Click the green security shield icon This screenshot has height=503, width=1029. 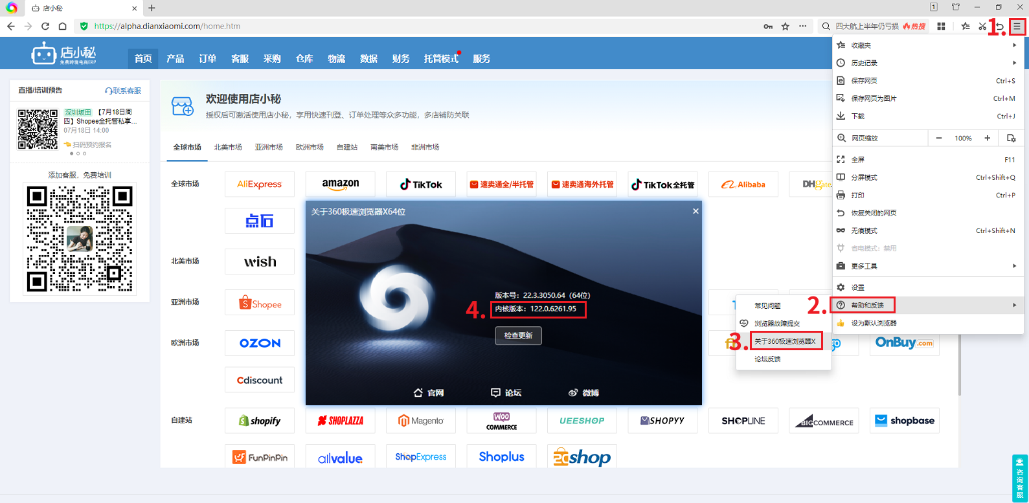pyautogui.click(x=84, y=27)
